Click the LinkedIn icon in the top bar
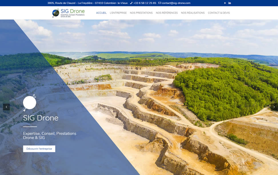Screen dimensions: 278x175 229,3
